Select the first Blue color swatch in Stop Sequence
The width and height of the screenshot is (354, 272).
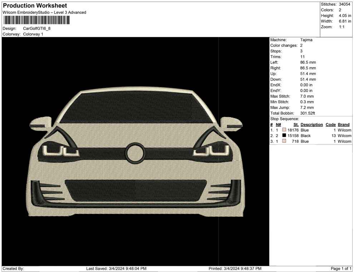coord(284,130)
